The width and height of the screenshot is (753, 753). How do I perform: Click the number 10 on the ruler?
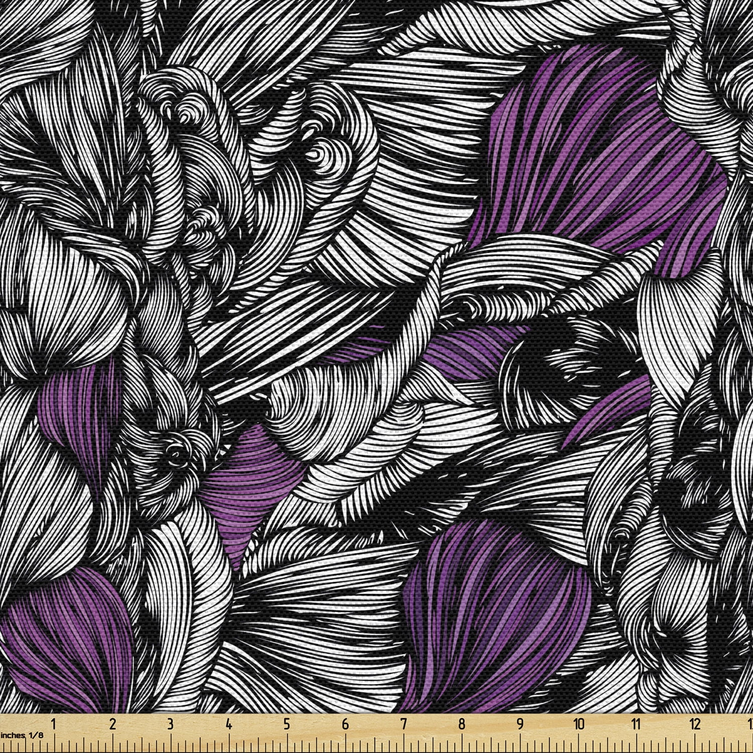pyautogui.click(x=579, y=724)
